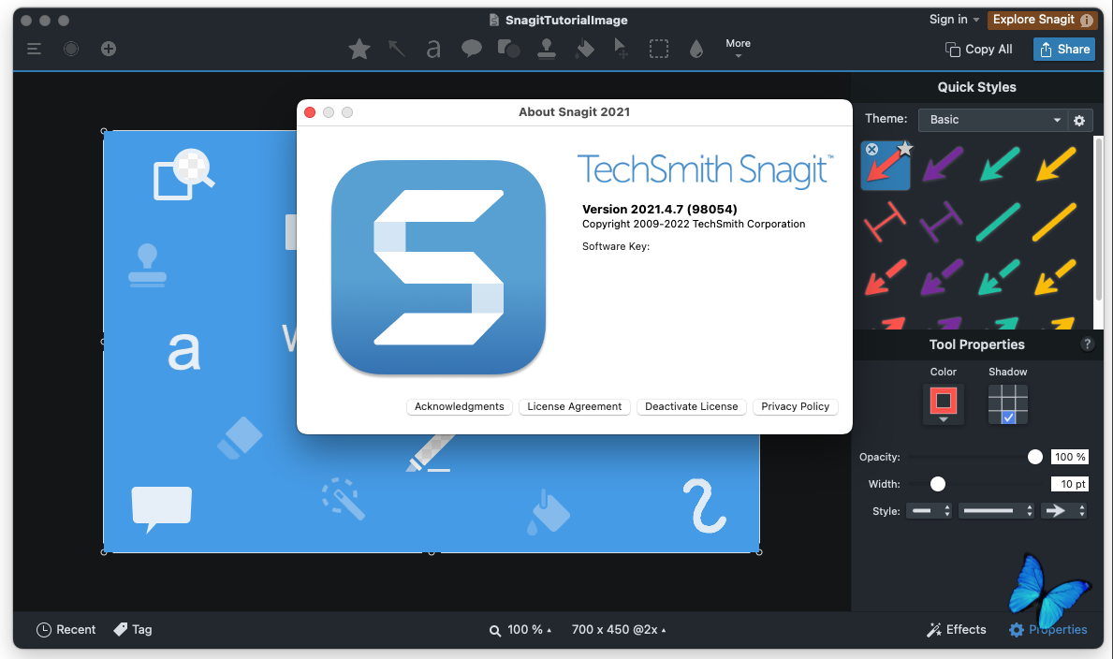1113x659 pixels.
Task: Expand the More tools menu
Action: pyautogui.click(x=739, y=49)
